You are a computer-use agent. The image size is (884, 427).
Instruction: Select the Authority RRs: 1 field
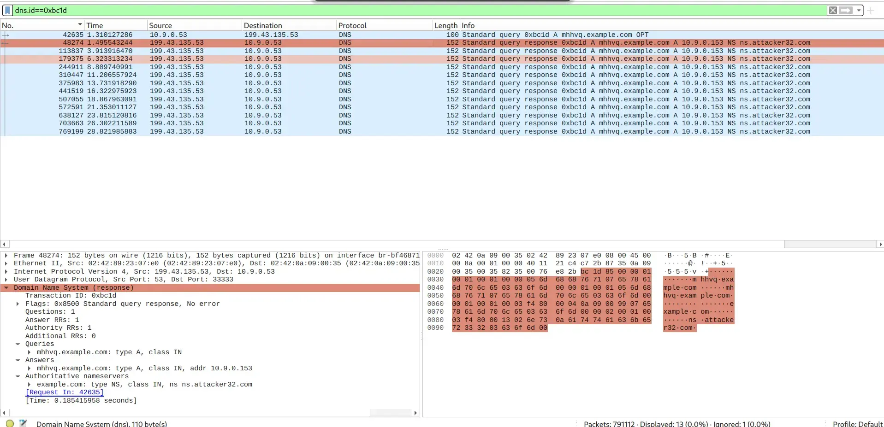click(x=58, y=328)
